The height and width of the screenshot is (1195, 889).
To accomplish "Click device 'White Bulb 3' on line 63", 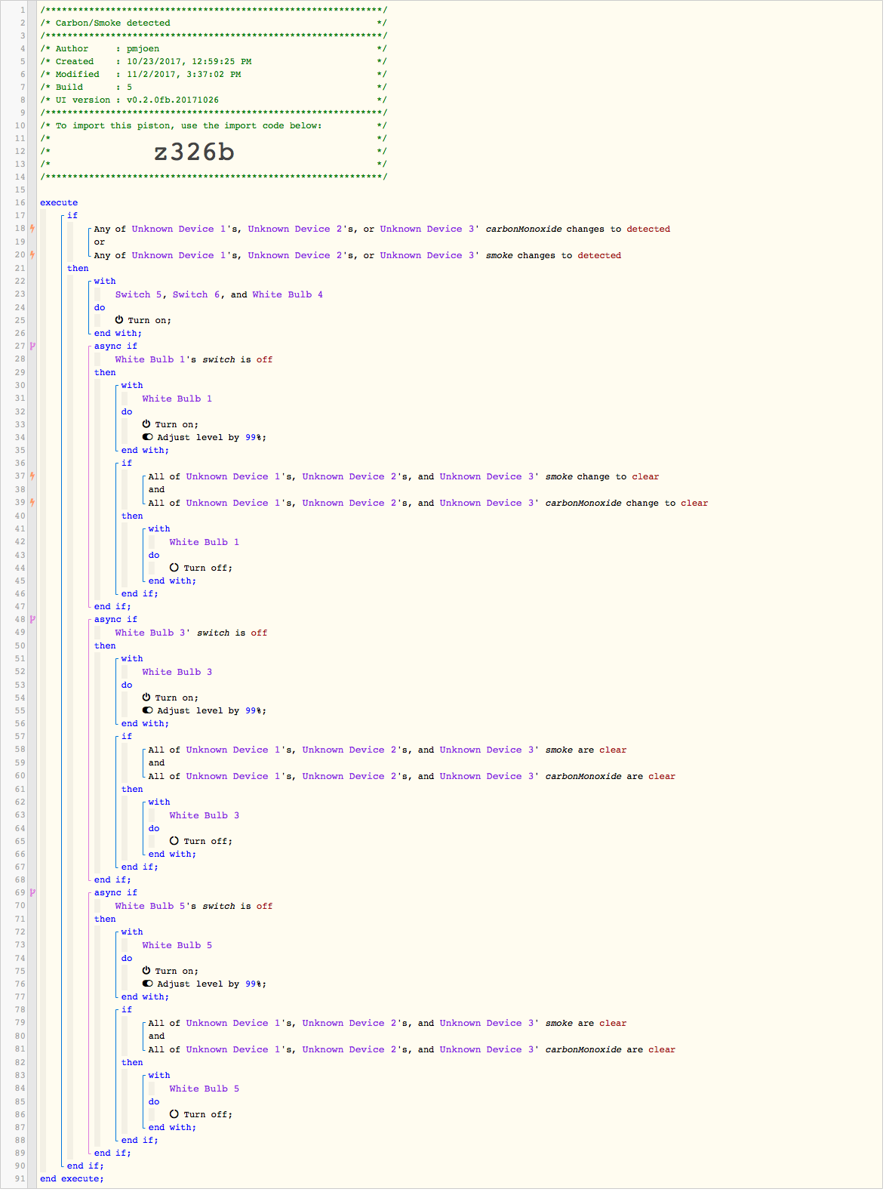I will pos(205,815).
